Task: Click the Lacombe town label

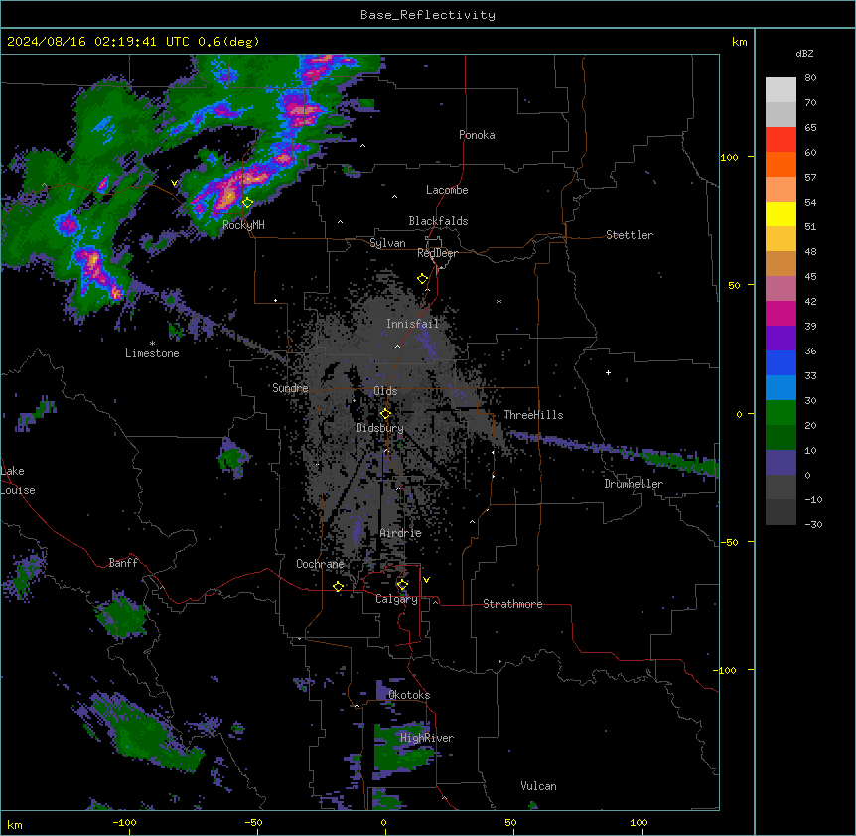Action: click(447, 190)
